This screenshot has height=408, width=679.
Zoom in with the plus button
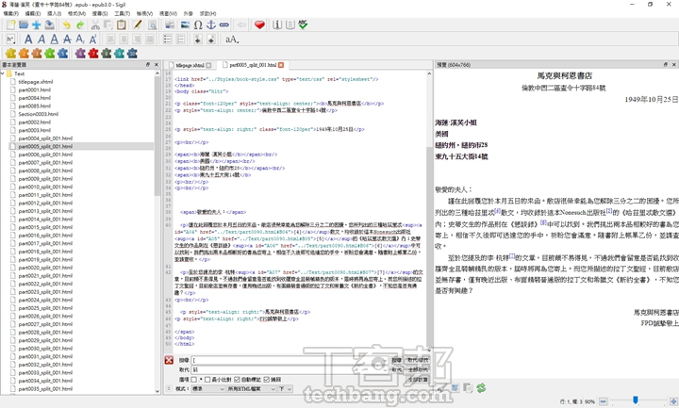(x=673, y=401)
